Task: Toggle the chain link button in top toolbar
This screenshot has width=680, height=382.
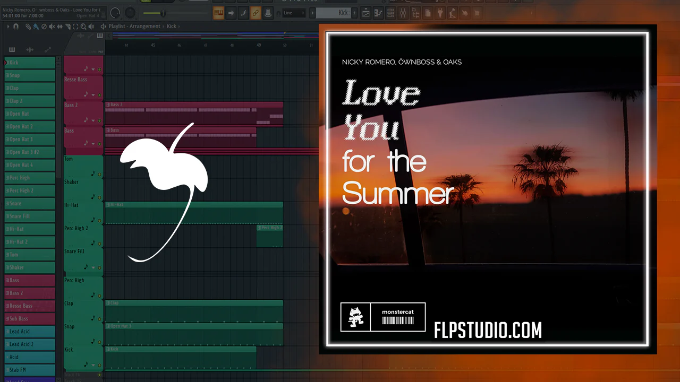Action: pos(256,13)
